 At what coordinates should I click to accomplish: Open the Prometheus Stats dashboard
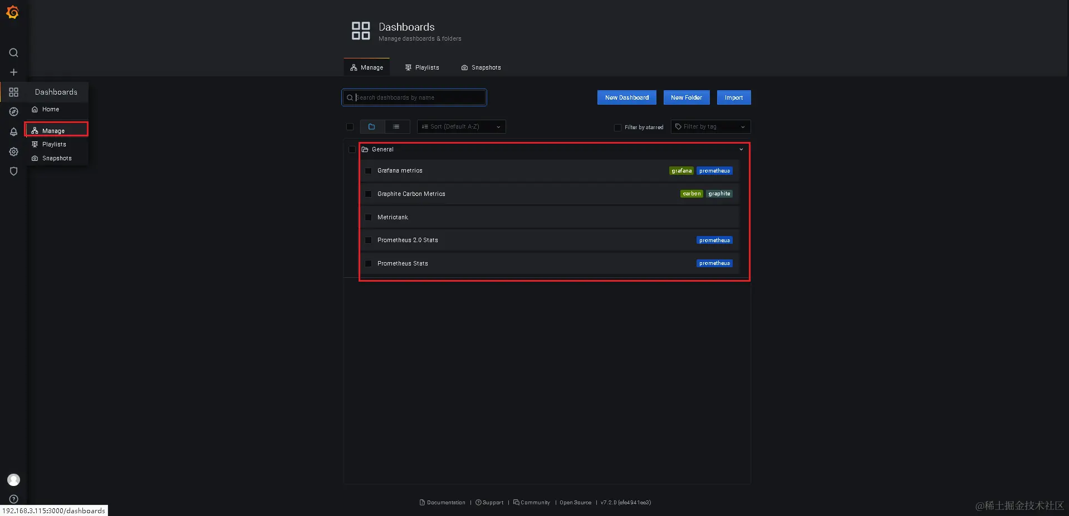(x=403, y=264)
